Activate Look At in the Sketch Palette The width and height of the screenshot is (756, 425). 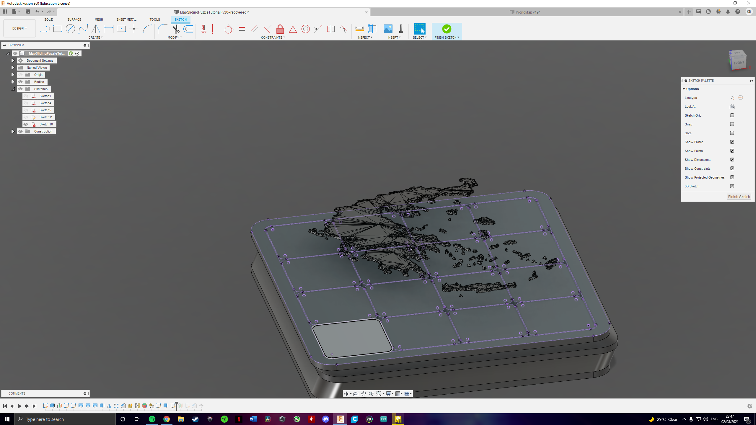tap(732, 107)
